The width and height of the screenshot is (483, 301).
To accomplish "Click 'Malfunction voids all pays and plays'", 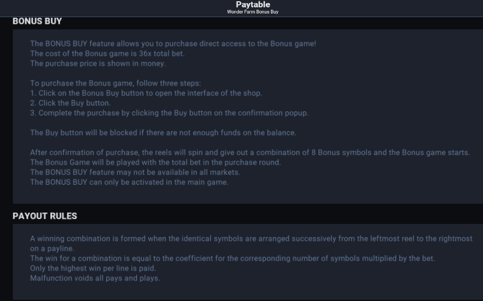I will pos(95,278).
